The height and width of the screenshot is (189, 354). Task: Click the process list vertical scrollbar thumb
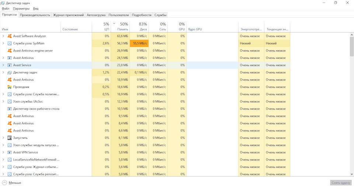pos(352,47)
